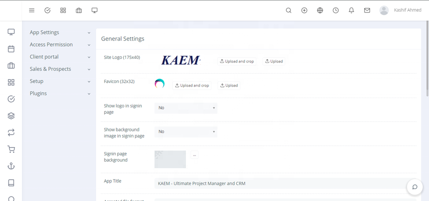Click the anchor icon in sidebar

11,166
